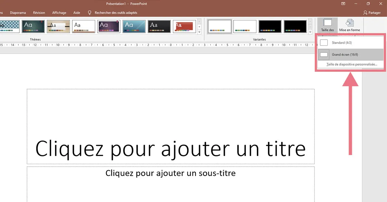Select Standard (4:3) slide size
387x202 pixels.
(351, 42)
